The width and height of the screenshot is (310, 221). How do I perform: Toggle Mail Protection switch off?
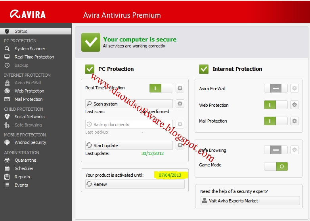(x=276, y=121)
